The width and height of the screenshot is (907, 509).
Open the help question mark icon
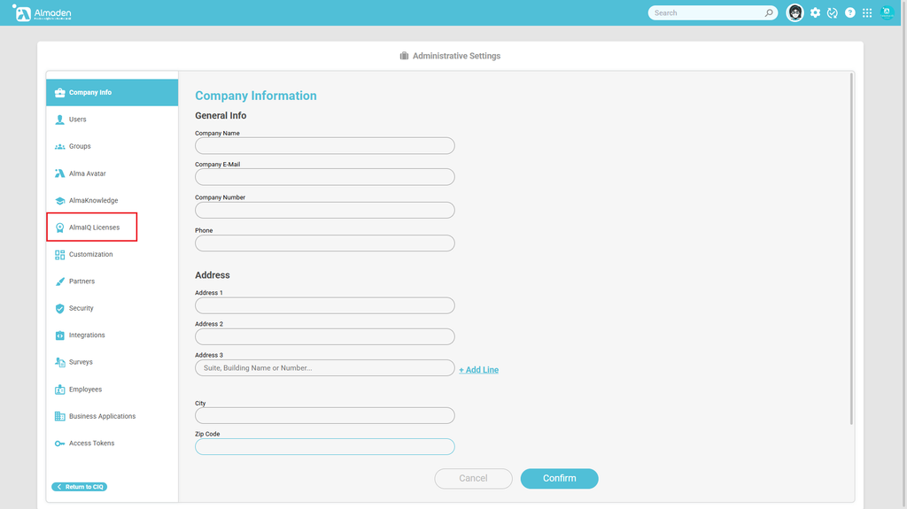coord(849,12)
